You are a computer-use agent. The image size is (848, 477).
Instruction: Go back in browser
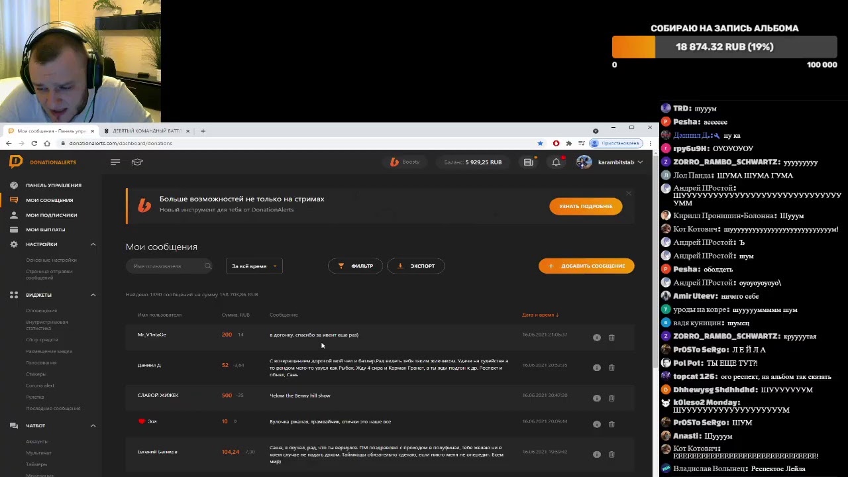[9, 143]
